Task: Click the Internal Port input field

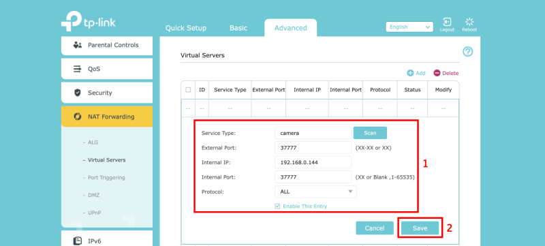Action: (x=313, y=177)
